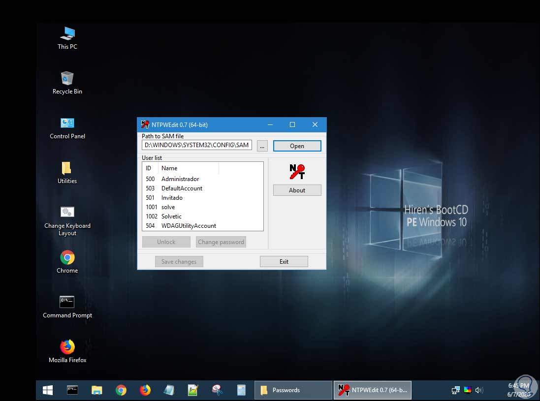Select the Invitado user row
540x401 pixels.
202,198
